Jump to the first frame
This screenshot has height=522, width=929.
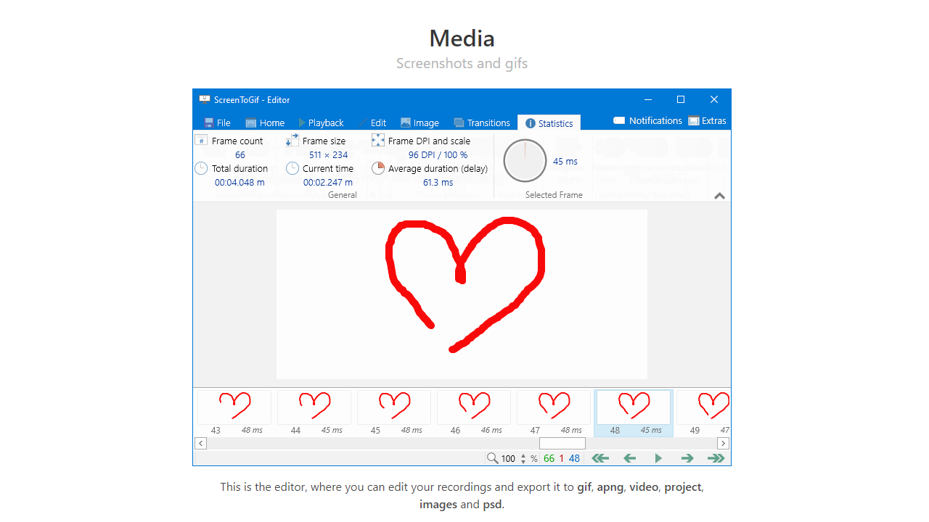tap(599, 458)
